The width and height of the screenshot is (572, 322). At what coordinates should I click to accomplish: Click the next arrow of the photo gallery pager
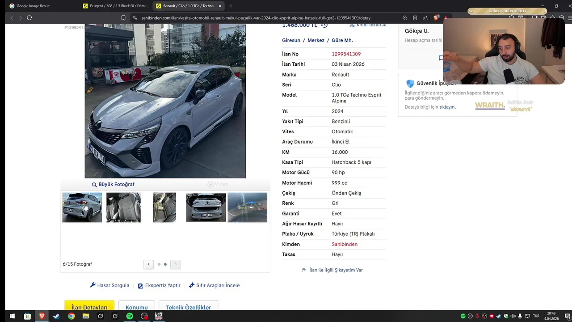pyautogui.click(x=176, y=264)
